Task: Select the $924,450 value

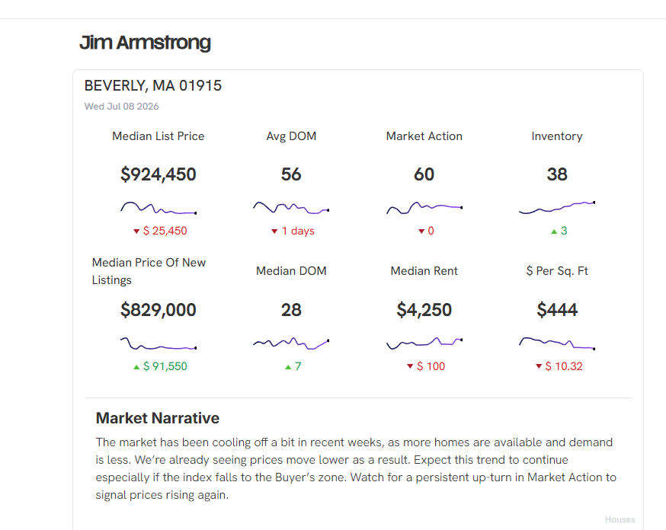Action: tap(158, 174)
